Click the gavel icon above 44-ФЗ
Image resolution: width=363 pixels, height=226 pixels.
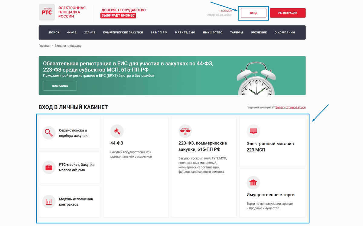point(117,131)
